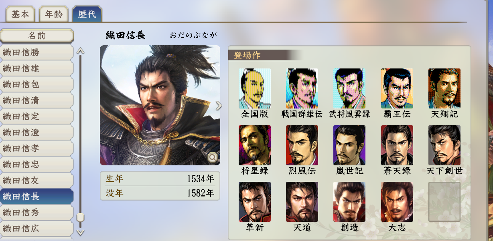This screenshot has height=241, width=493.
Task: Select the 革新 portrait icon
Action: (x=255, y=202)
